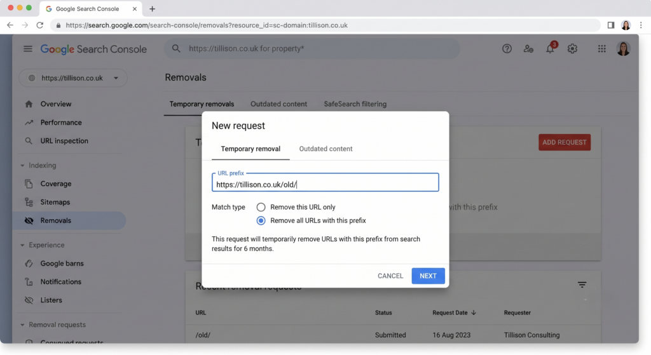Open the notifications bell
The image size is (651, 355).
pos(550,48)
